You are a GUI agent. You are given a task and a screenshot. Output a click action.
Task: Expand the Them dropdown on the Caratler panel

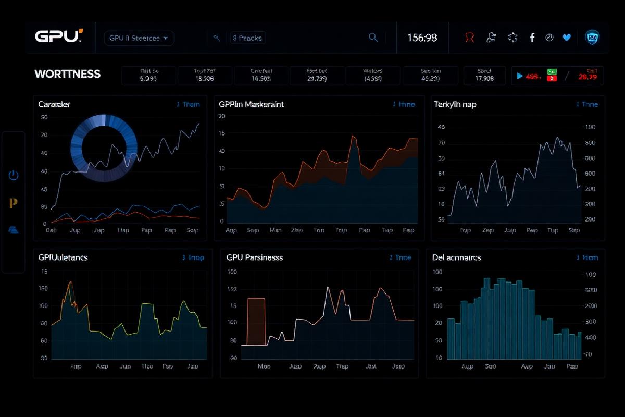[x=189, y=104]
